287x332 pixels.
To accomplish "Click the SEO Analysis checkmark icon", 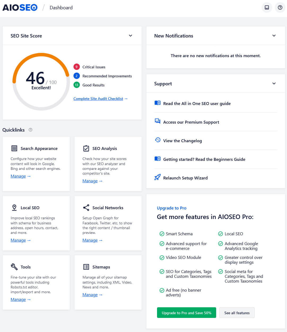I will [x=86, y=148].
